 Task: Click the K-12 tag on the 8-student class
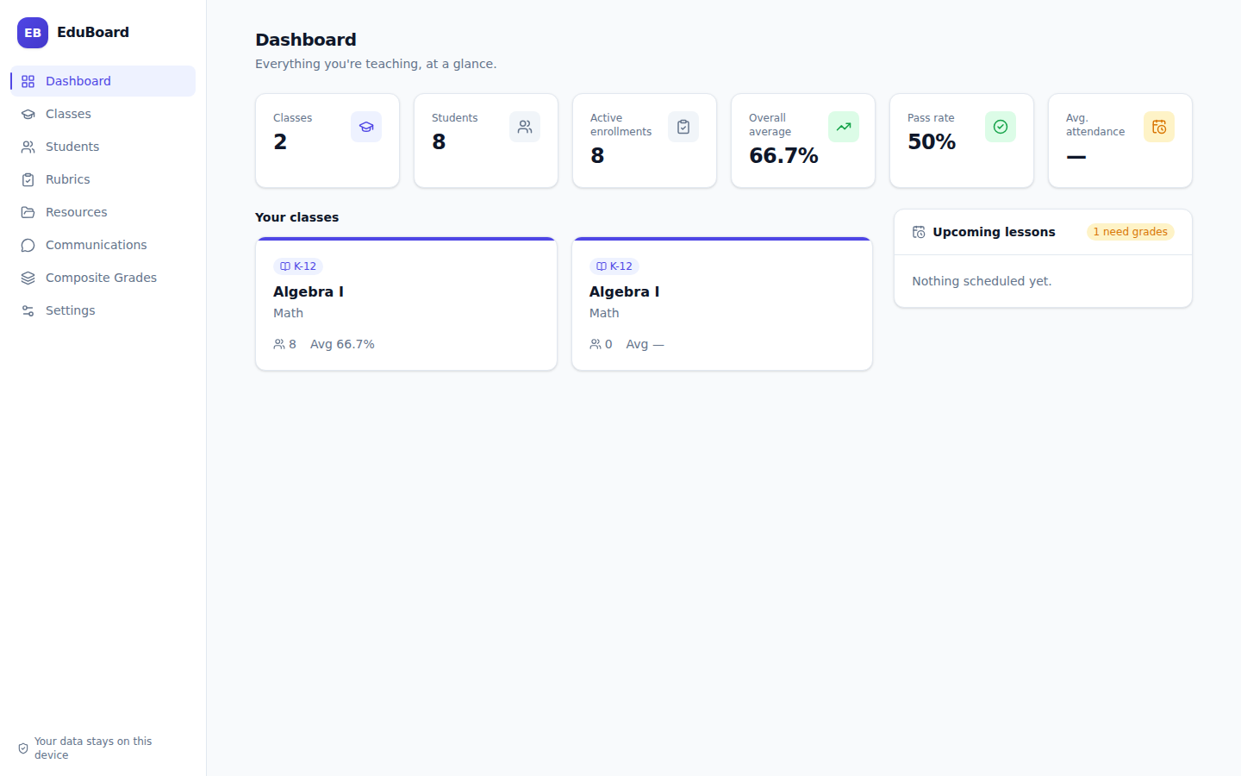coord(298,266)
